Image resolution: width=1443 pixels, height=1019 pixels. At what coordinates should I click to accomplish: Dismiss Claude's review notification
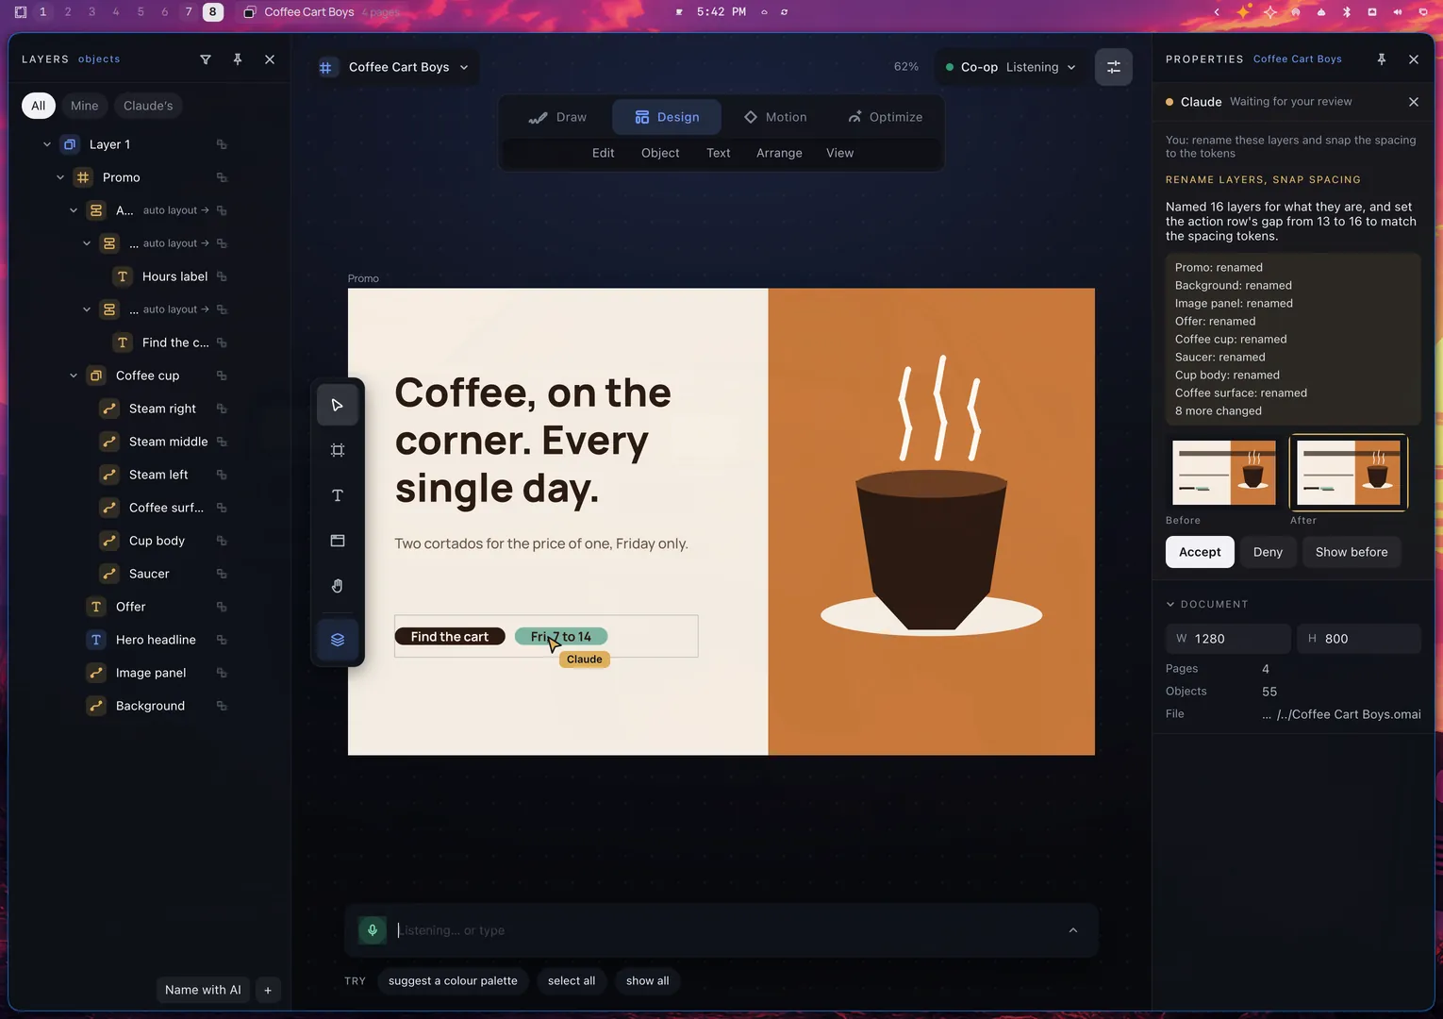coord(1414,102)
